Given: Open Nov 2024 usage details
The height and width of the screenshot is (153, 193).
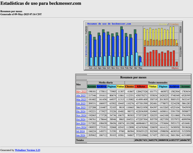Looking at the screenshot, I should (81, 116).
